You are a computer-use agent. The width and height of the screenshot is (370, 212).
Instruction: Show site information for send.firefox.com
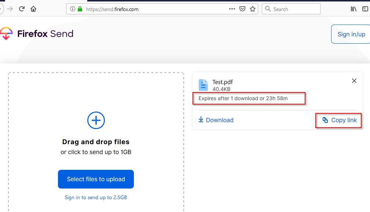coord(72,9)
